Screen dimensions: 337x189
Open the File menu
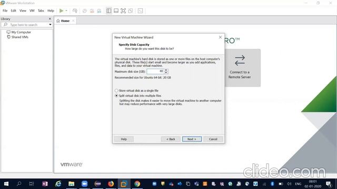click(5, 10)
